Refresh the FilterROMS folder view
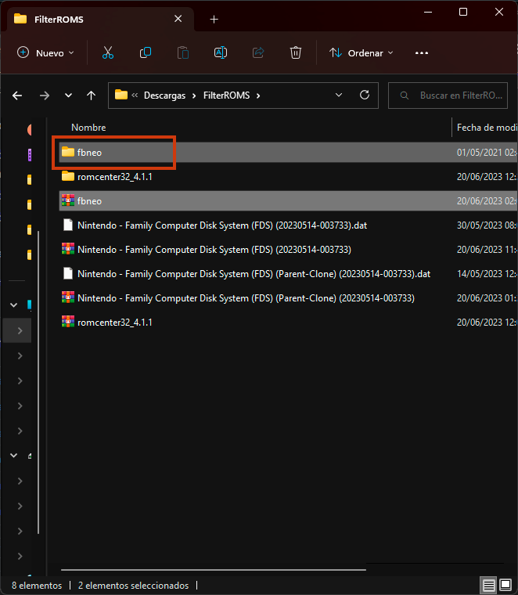The height and width of the screenshot is (595, 518). [365, 95]
